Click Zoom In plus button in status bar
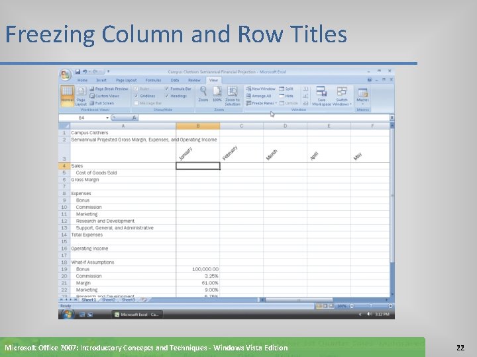Viewport: 477px width, 357px height. pos(390,306)
